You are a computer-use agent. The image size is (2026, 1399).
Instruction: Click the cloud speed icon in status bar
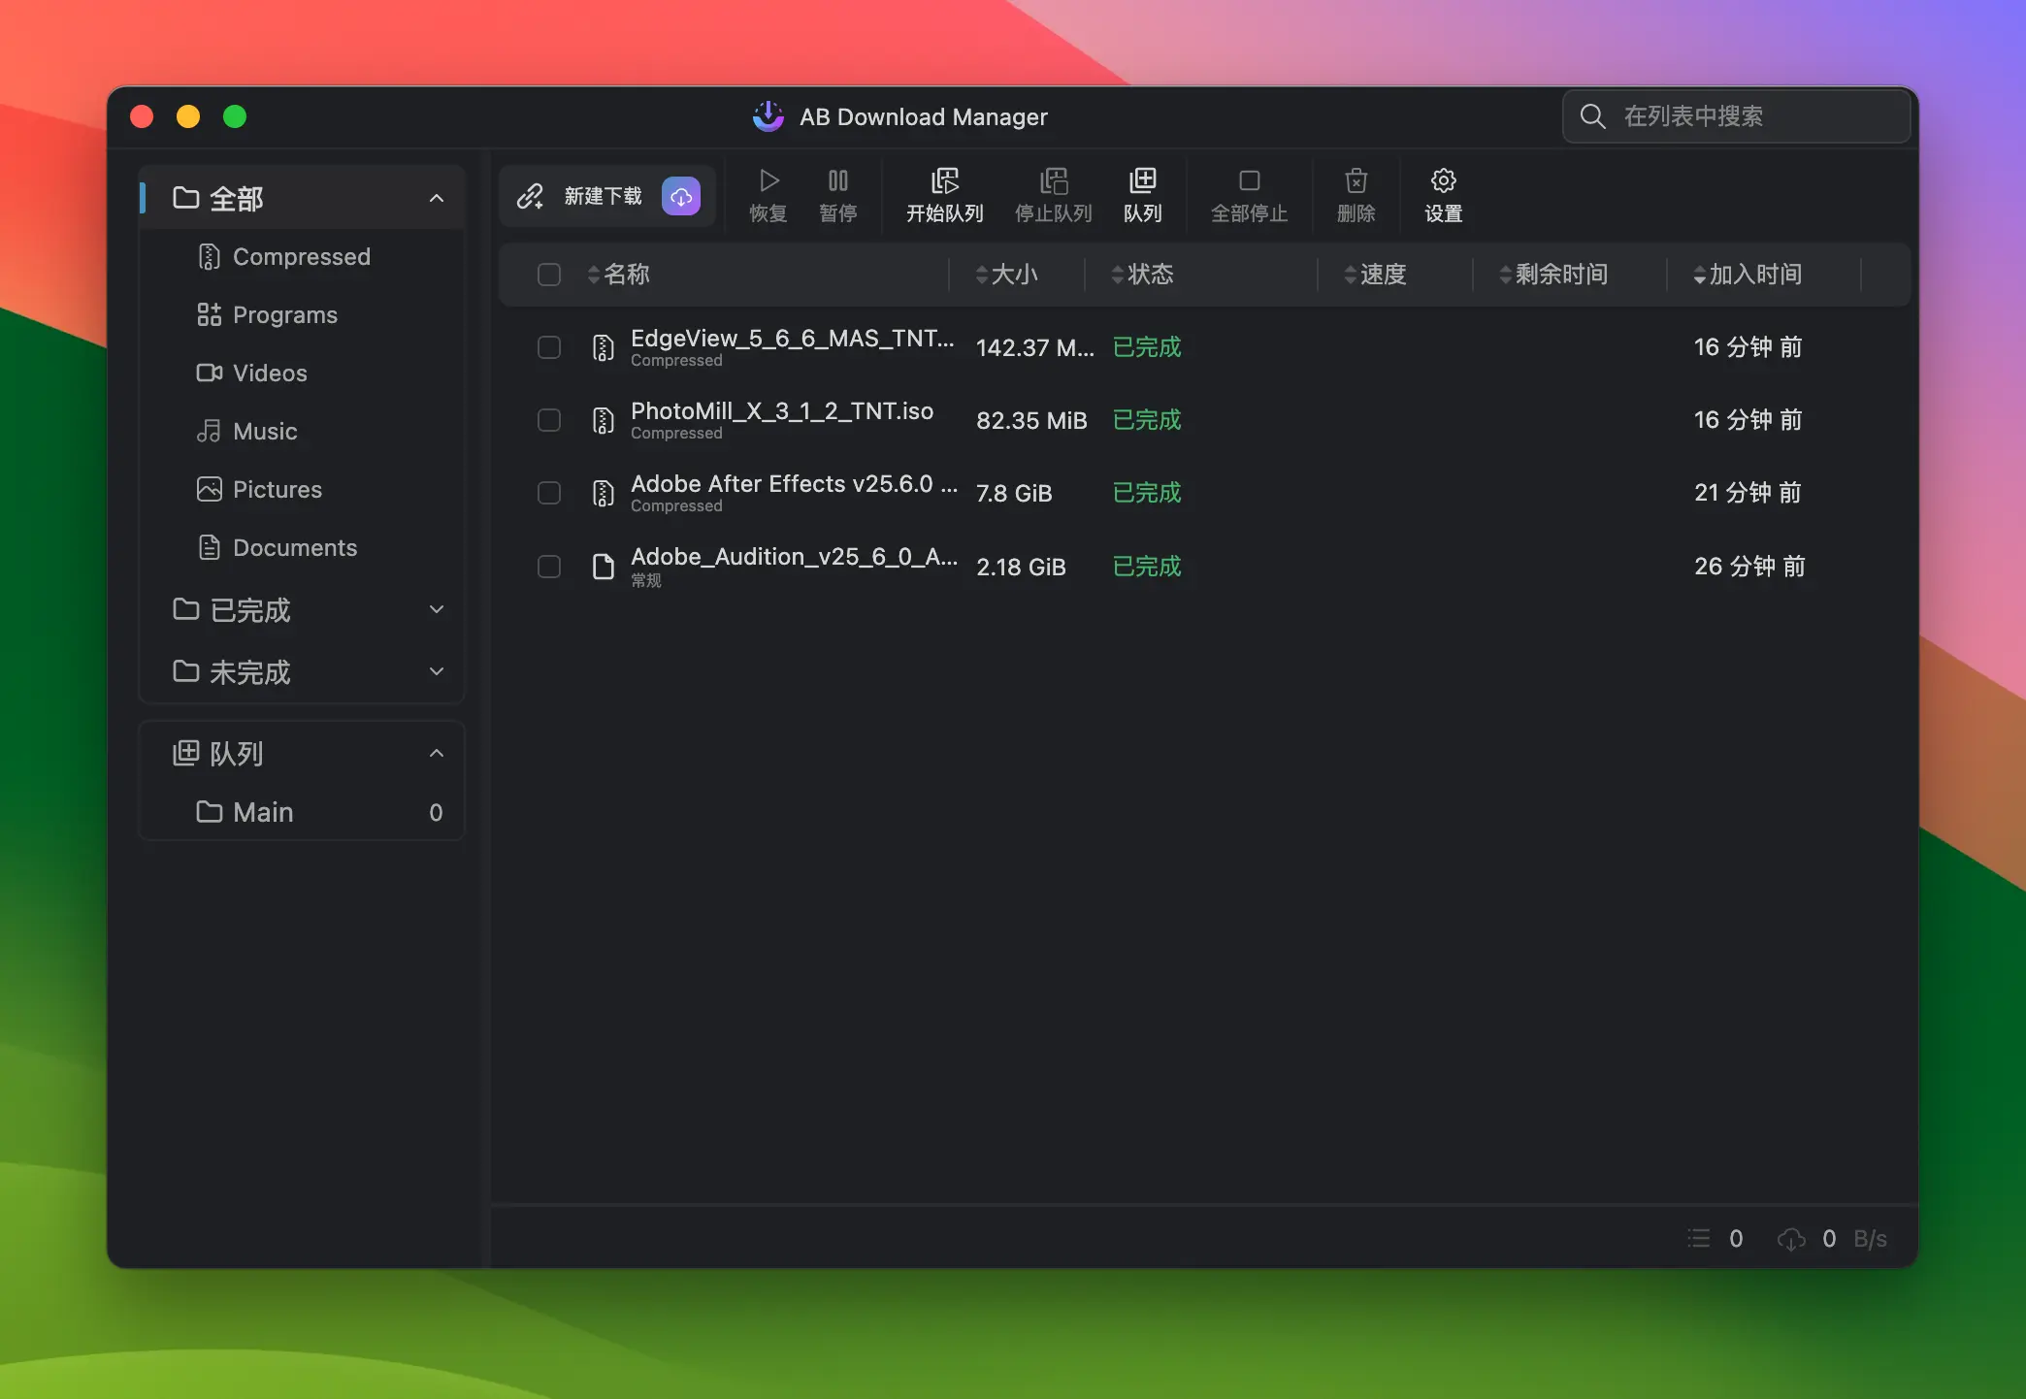tap(1790, 1239)
